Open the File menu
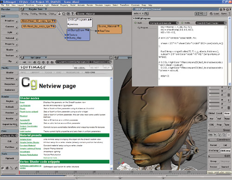Viewport: 232px width, 180px height. pos(2,5)
